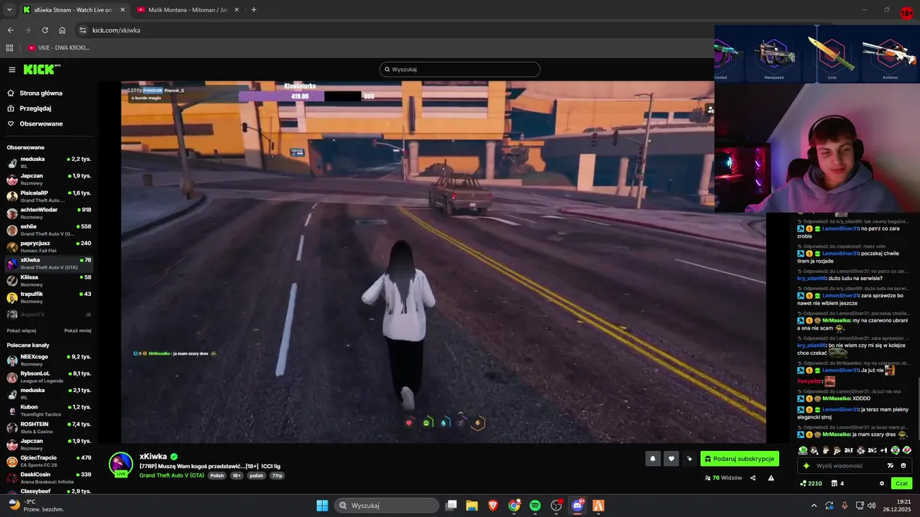This screenshot has width=920, height=517.
Task: Click xKiwka channel avatar with LIVE badge
Action: [x=121, y=464]
